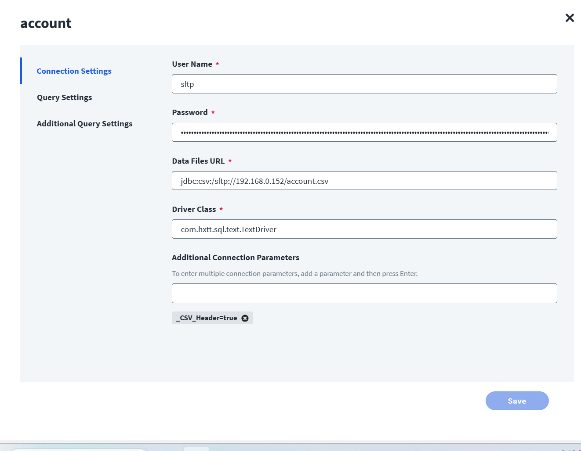Viewport: 581px width, 451px height.
Task: Switch to the Query Settings tab
Action: pos(64,97)
